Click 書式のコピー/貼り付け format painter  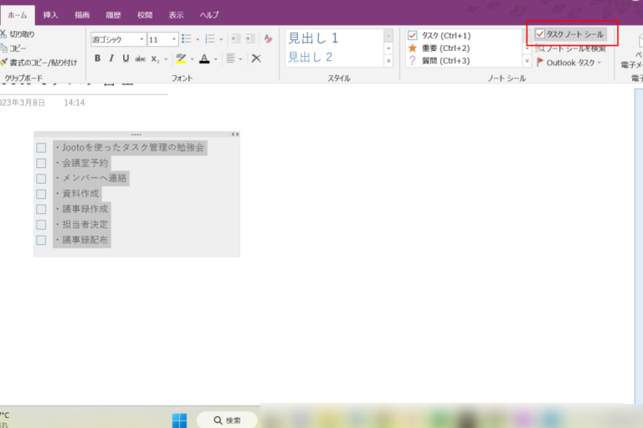[39, 63]
